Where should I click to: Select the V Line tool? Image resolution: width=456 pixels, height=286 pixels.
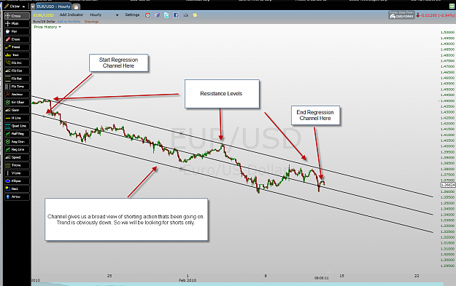click(x=17, y=173)
